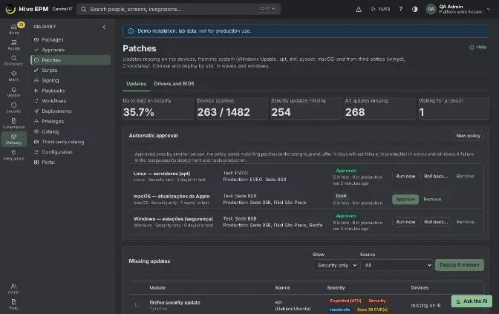Click Deploy 0 chosen button
499x314 pixels.
click(x=459, y=265)
